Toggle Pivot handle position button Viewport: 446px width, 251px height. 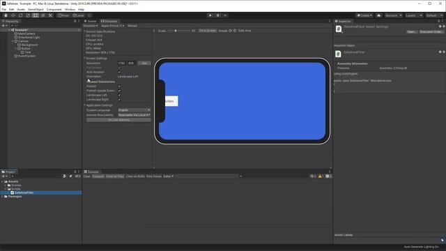click(63, 15)
